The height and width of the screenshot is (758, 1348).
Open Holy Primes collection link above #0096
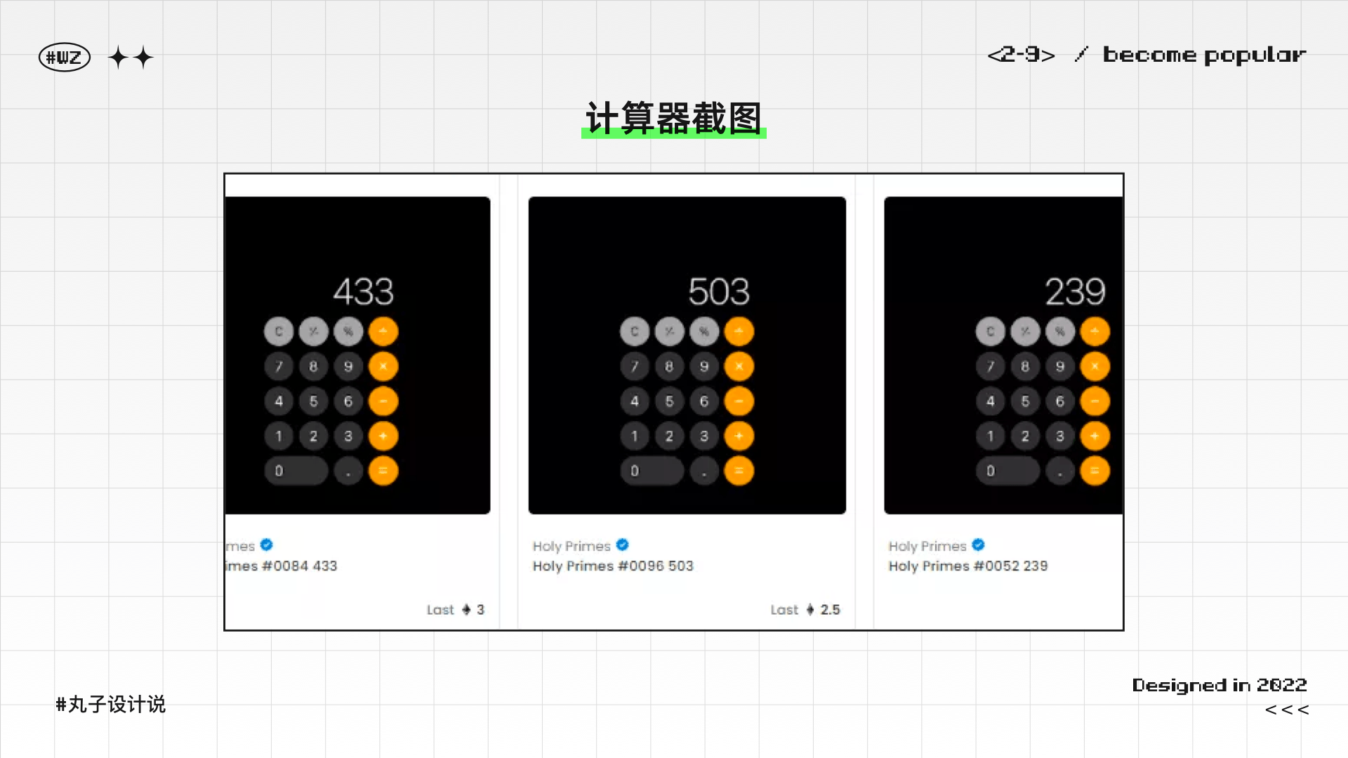point(571,546)
